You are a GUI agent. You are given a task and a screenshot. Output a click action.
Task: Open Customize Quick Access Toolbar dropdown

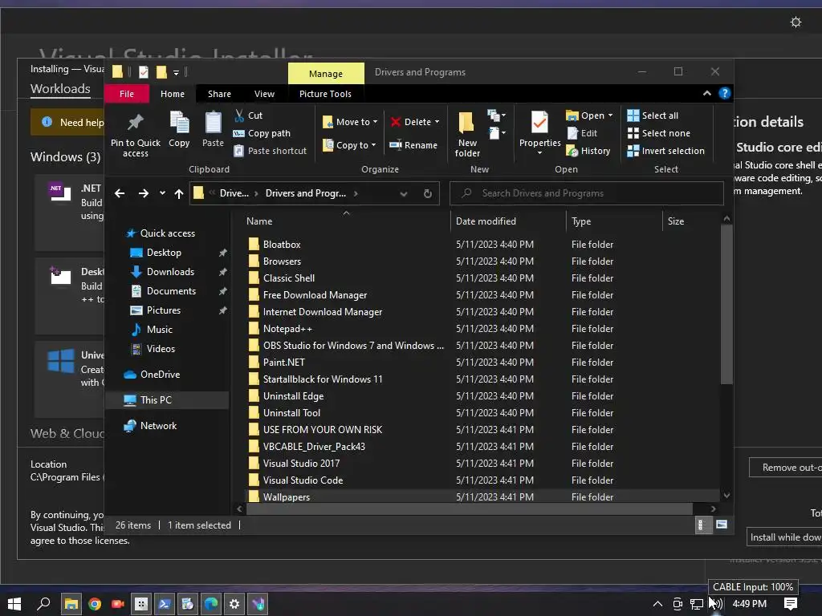[176, 73]
